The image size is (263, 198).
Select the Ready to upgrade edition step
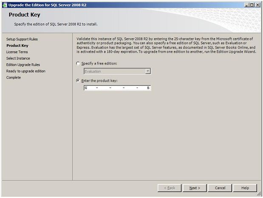25,71
